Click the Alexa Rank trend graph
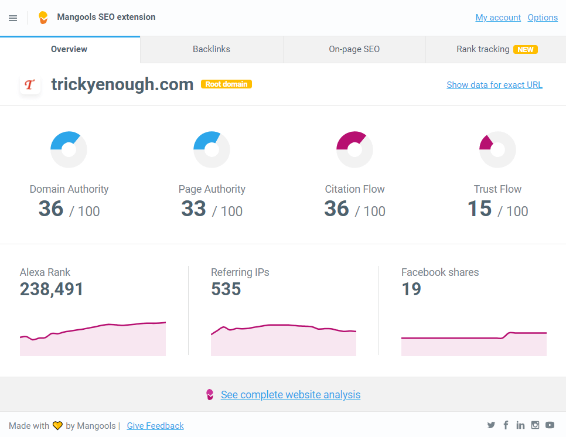The height and width of the screenshot is (437, 566). 93,339
